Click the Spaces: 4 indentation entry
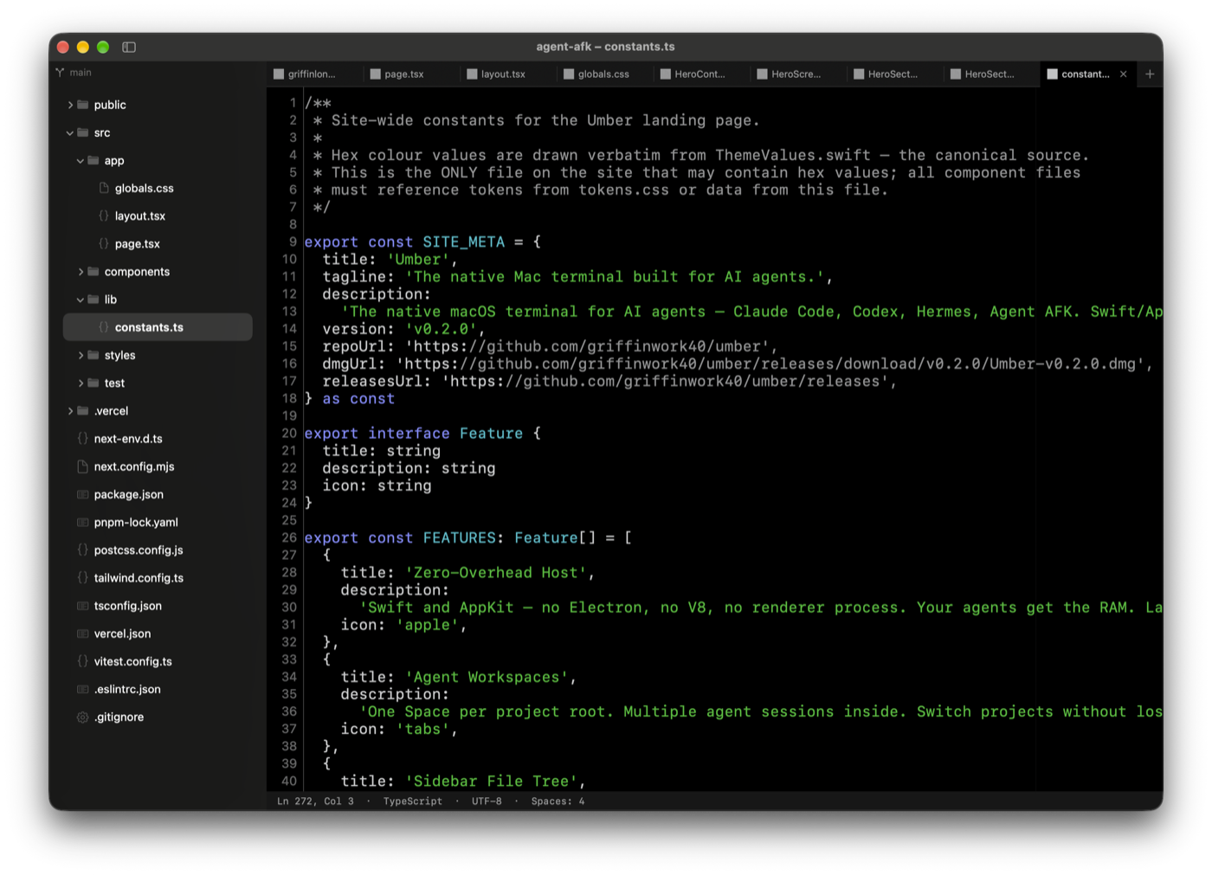Viewport: 1212px width, 875px height. point(558,801)
